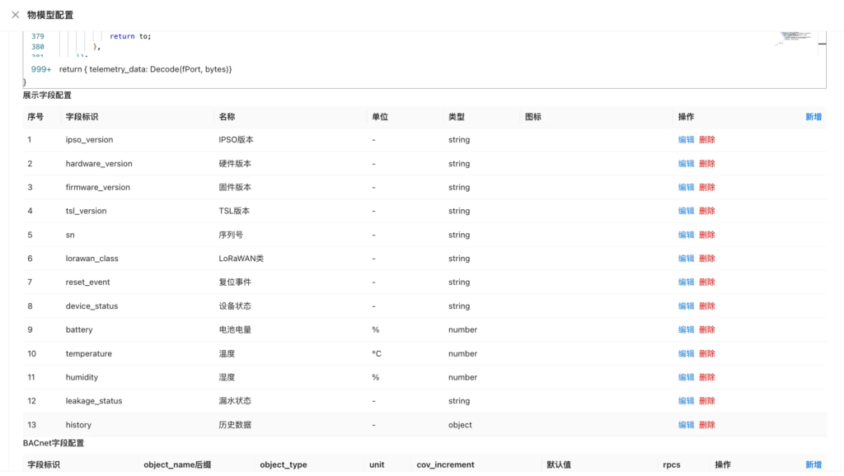Edit the temperature field
844x476 pixels.
tap(686, 354)
